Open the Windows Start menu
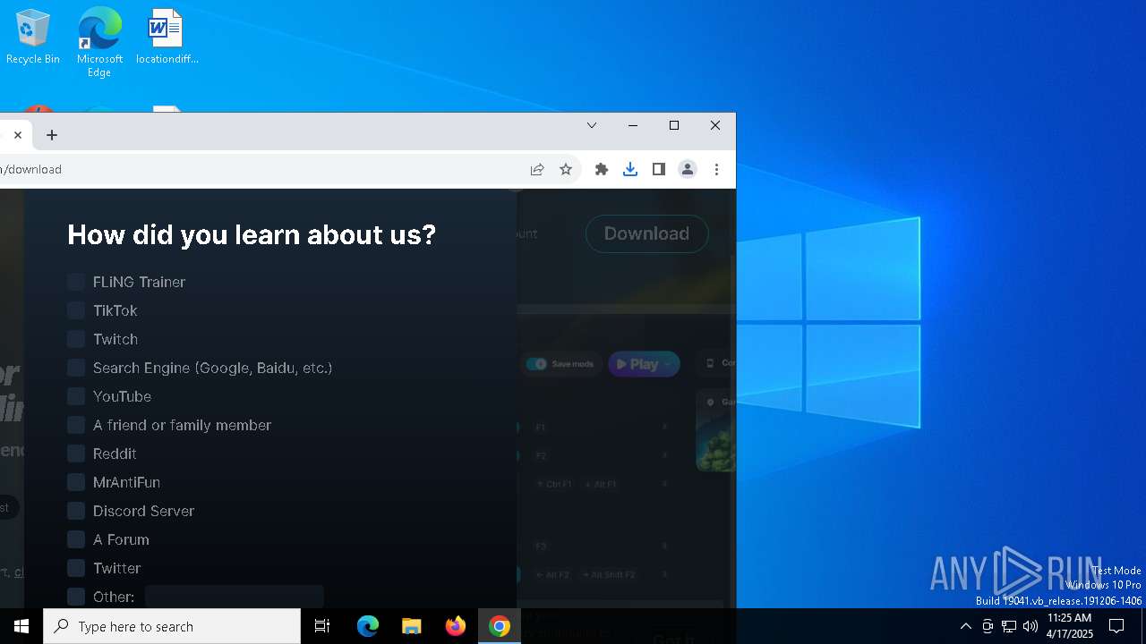Image resolution: width=1146 pixels, height=644 pixels. [x=21, y=626]
